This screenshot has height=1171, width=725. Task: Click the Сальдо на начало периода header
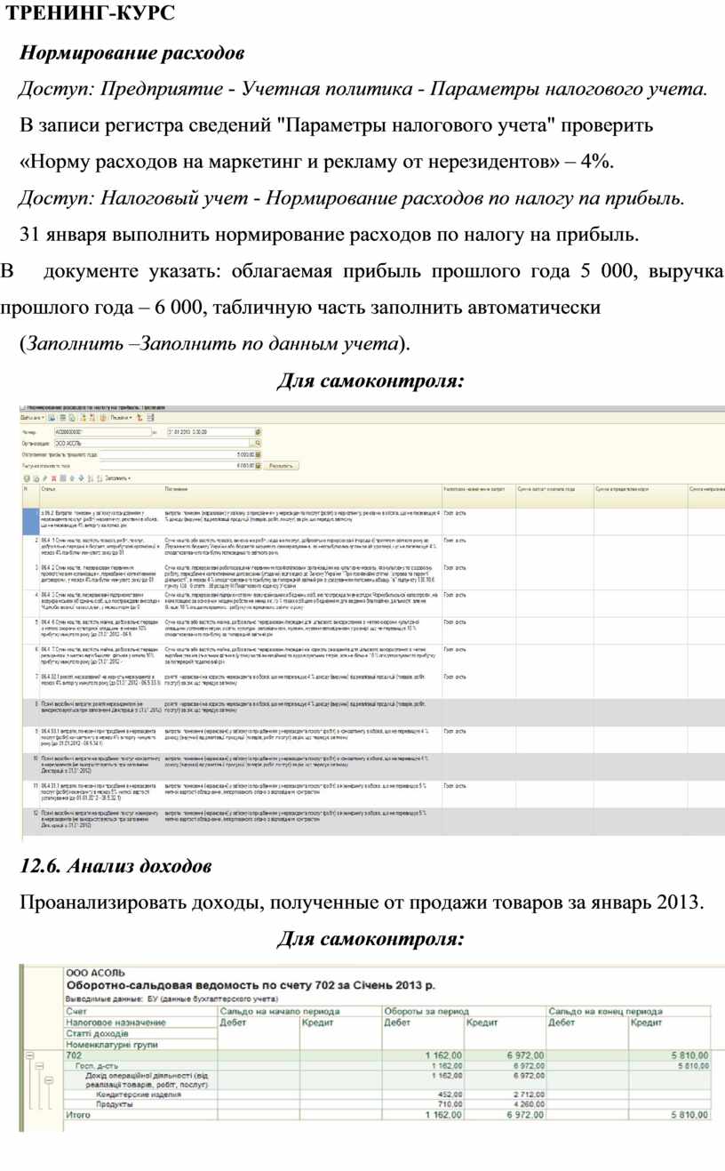coord(300,1012)
